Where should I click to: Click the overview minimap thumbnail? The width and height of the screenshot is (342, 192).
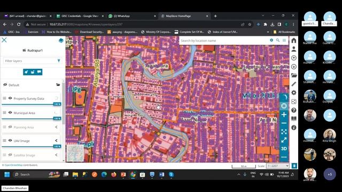(x=75, y=153)
